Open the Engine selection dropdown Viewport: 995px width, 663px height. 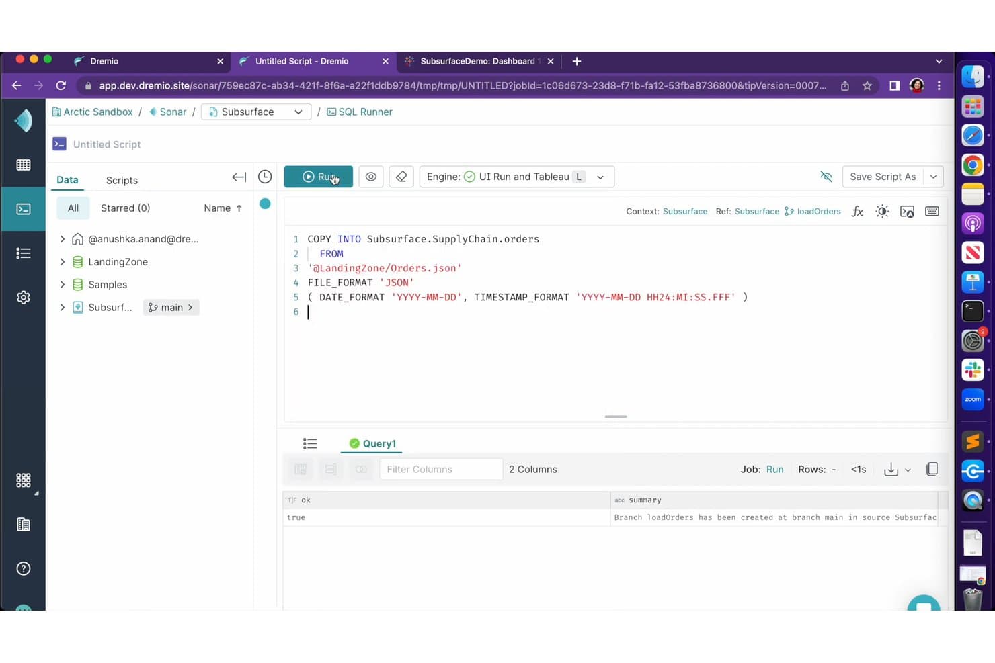coord(517,177)
